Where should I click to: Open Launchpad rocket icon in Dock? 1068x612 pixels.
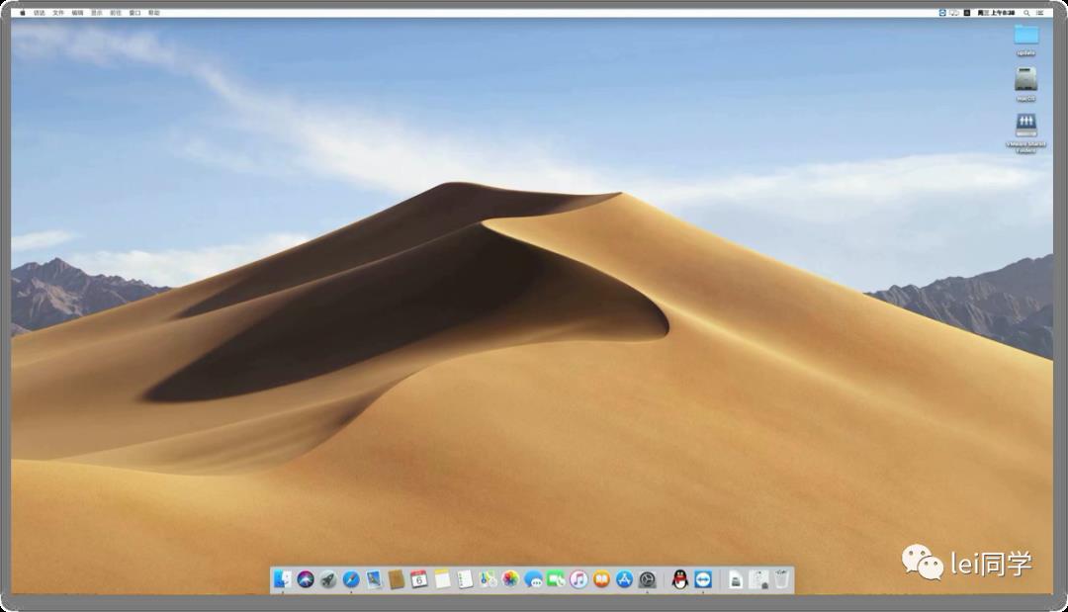tap(328, 579)
